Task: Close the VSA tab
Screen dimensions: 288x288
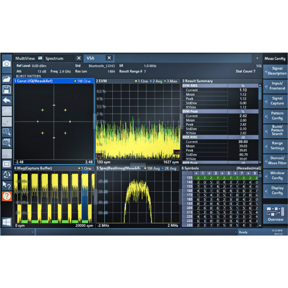Action: click(109, 58)
